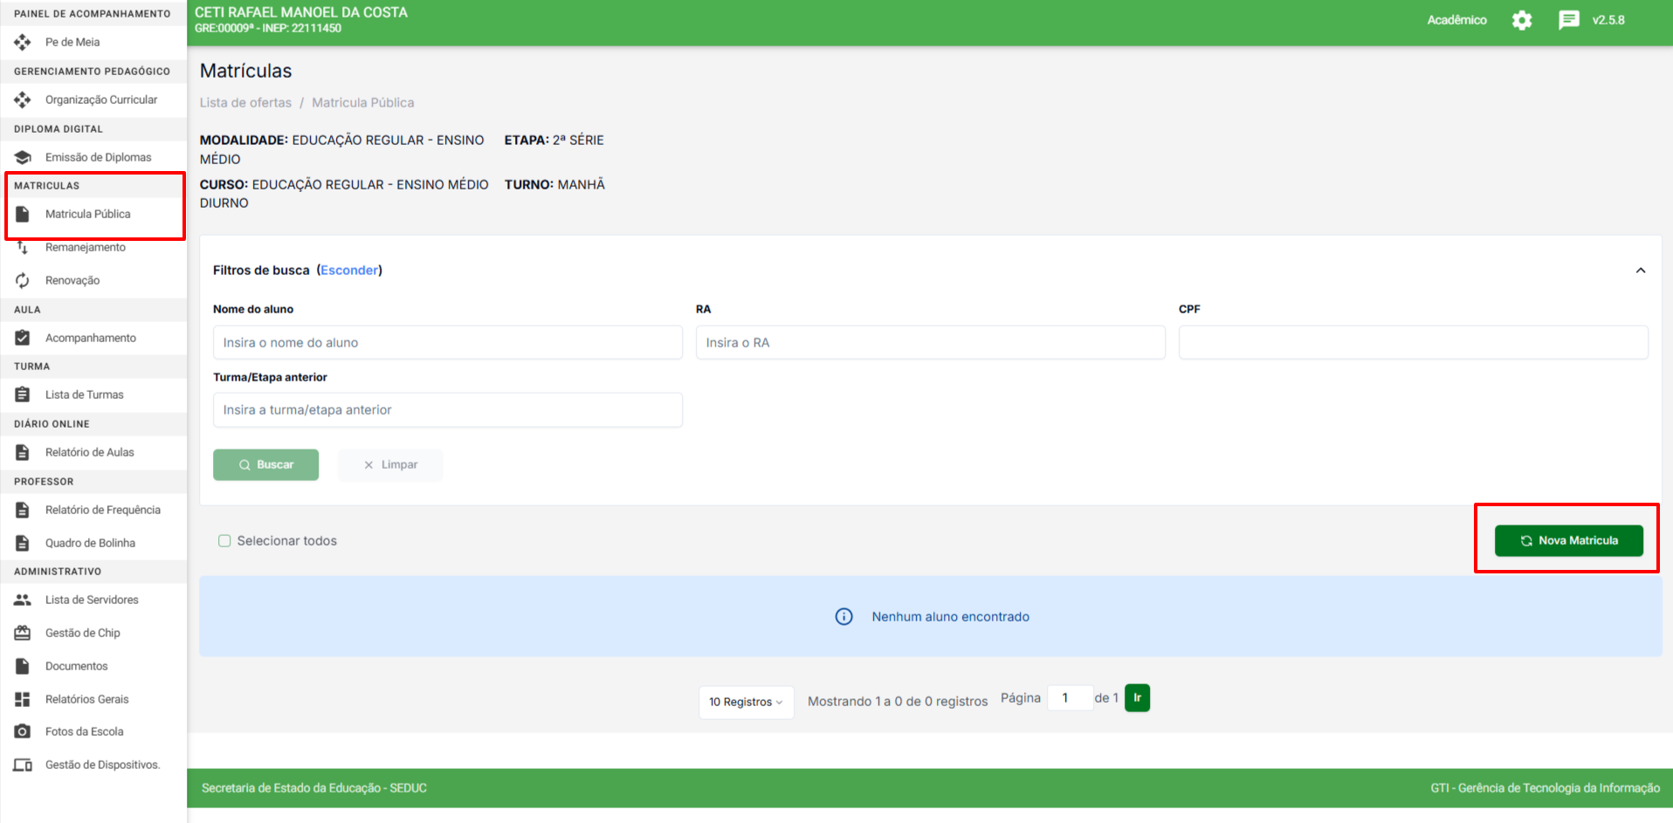Open the chat messages icon in header
1673x823 pixels.
point(1568,20)
